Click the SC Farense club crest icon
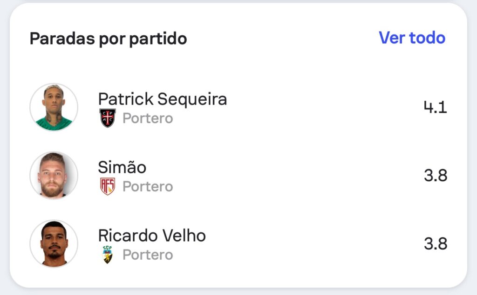This screenshot has width=477, height=295. point(108,255)
